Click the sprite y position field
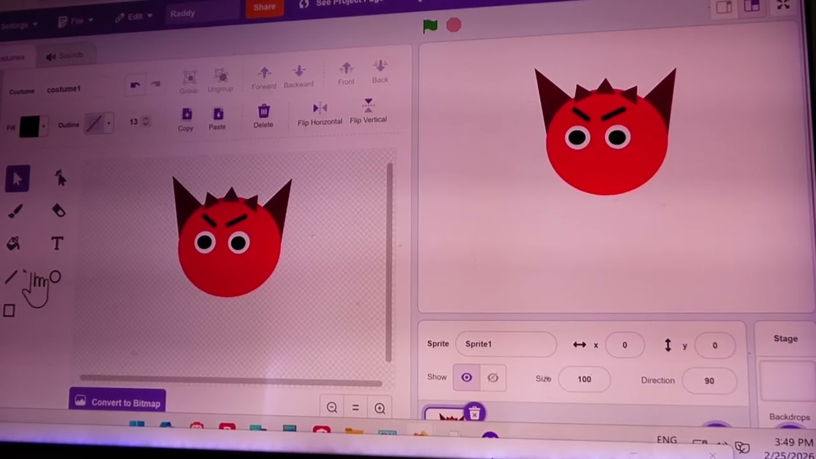The width and height of the screenshot is (816, 459). click(x=715, y=346)
